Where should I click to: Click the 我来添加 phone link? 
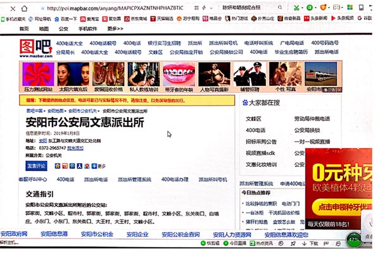pos(75,147)
